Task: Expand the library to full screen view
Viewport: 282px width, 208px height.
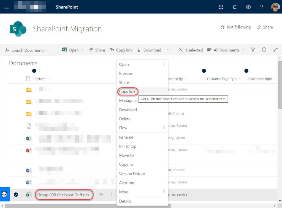Action: (275, 50)
